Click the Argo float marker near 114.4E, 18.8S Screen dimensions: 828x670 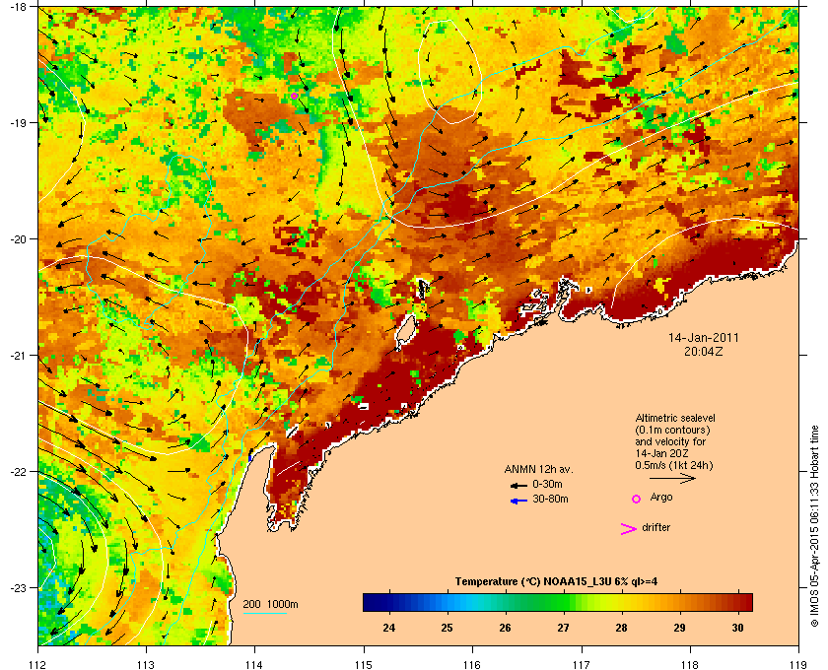pos(294,96)
